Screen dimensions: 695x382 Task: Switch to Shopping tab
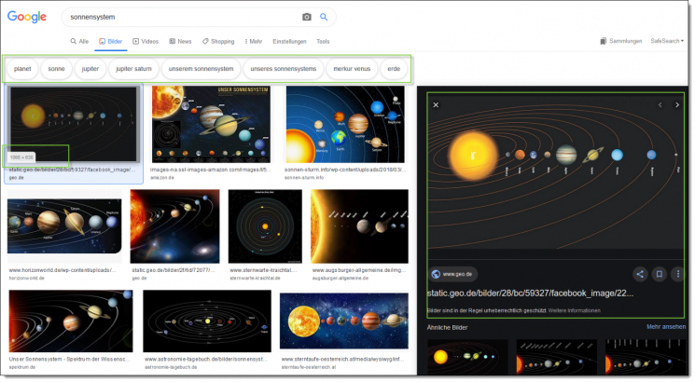point(218,41)
